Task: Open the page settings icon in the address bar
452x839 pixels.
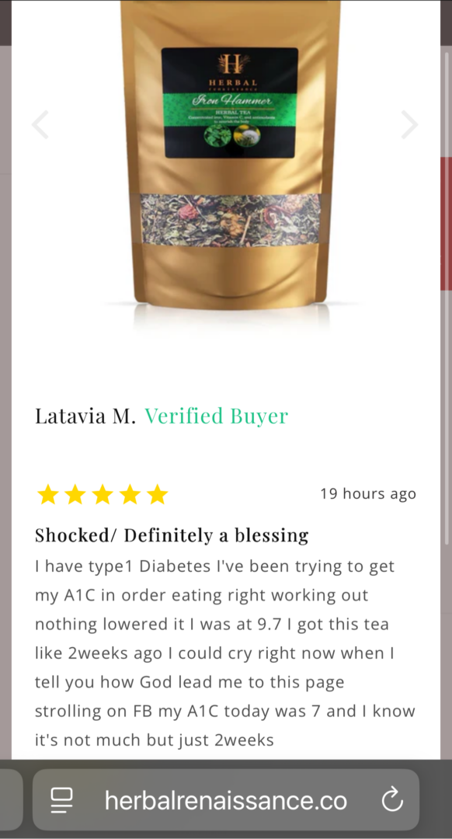Action: tap(61, 800)
